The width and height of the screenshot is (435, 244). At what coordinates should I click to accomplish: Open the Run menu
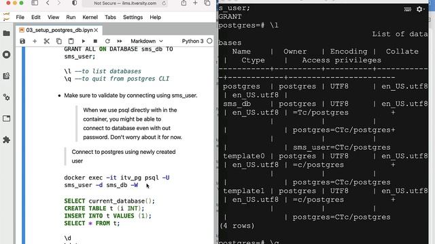tap(71, 17)
